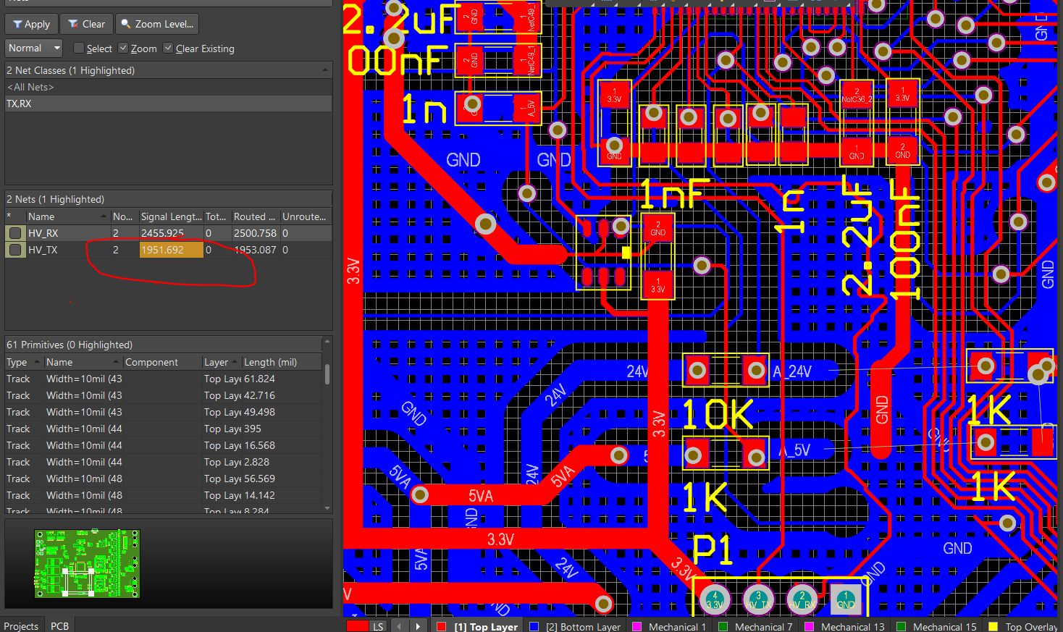Select the HV_TX signal length 1951.692 cell

(171, 250)
